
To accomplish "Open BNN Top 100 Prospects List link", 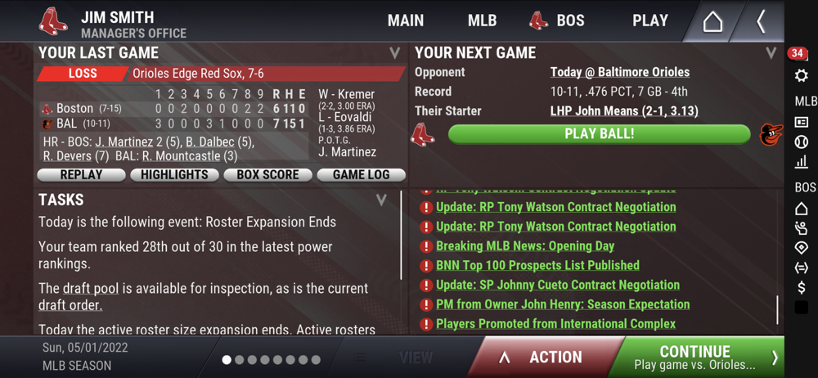I will click(x=537, y=265).
